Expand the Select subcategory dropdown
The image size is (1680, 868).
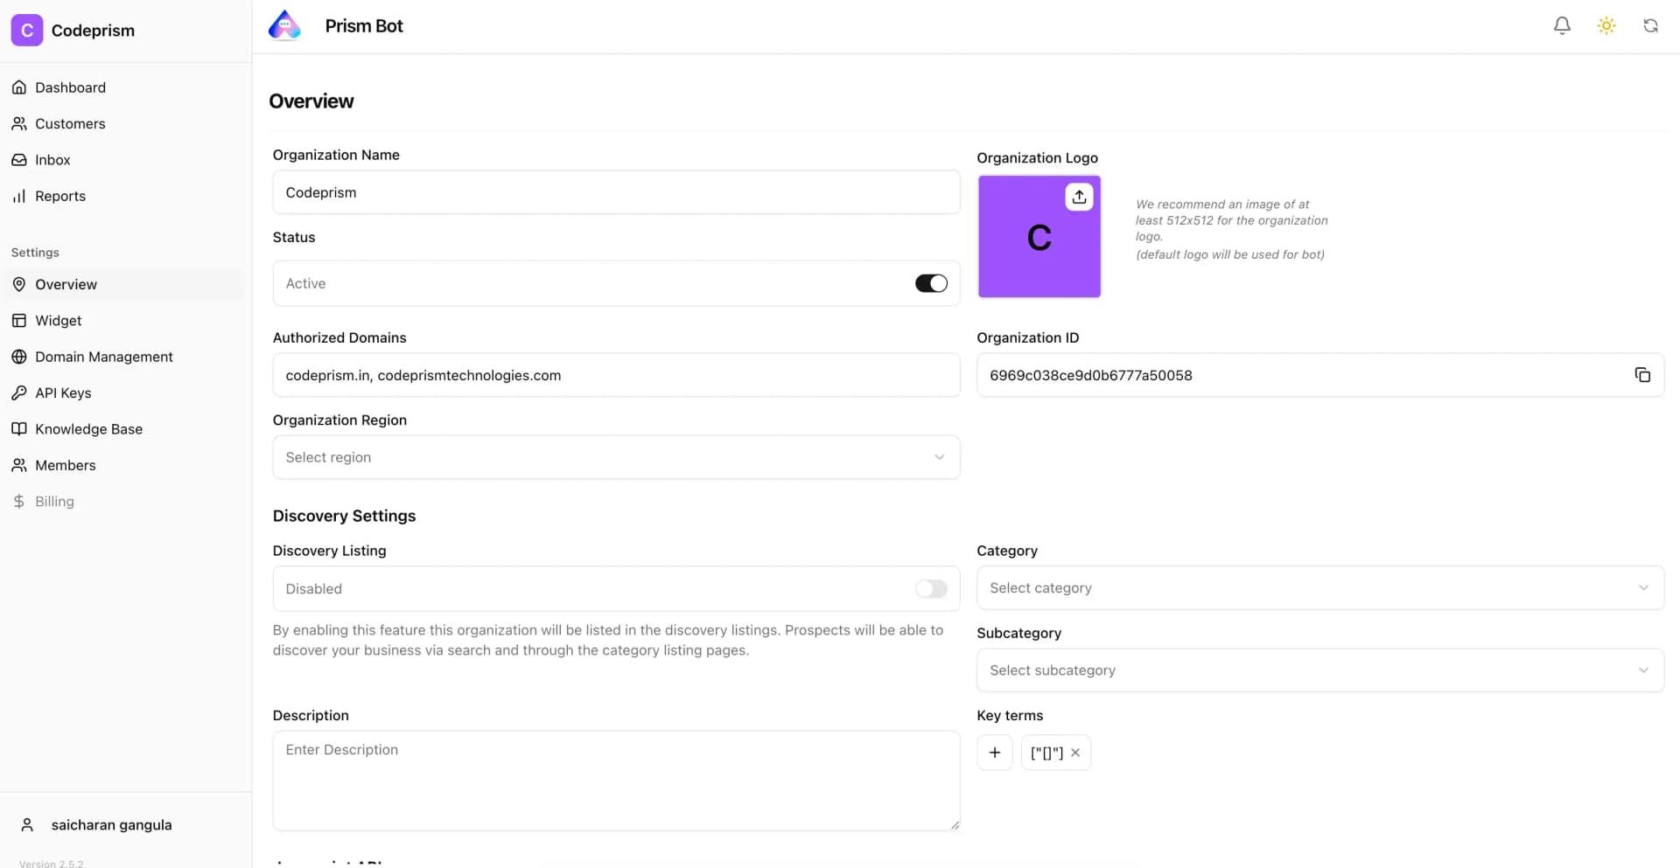(x=1319, y=670)
